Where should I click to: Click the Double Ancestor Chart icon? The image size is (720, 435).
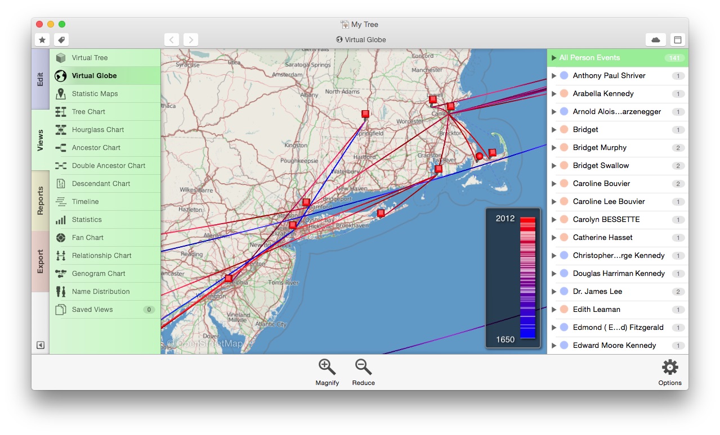pyautogui.click(x=61, y=166)
